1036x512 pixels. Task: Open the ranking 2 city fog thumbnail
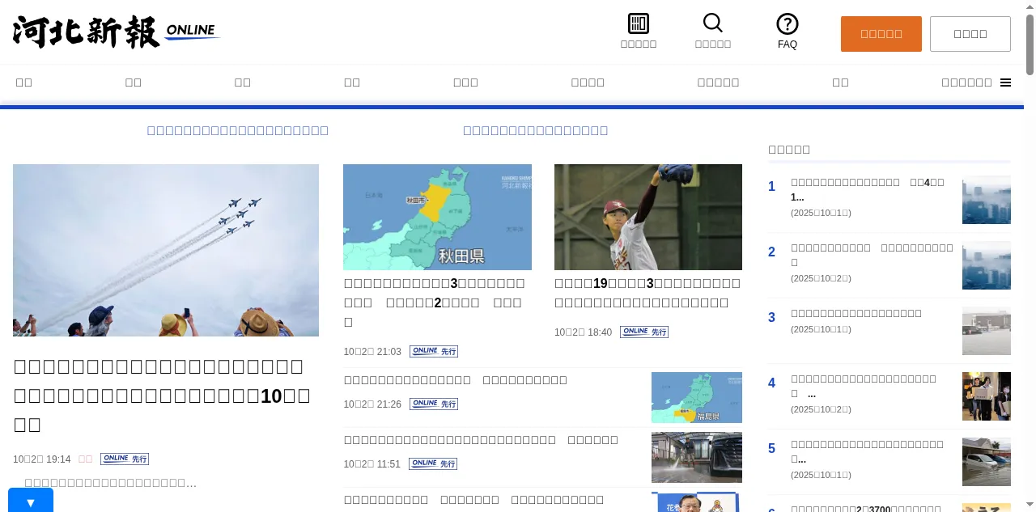tap(987, 265)
